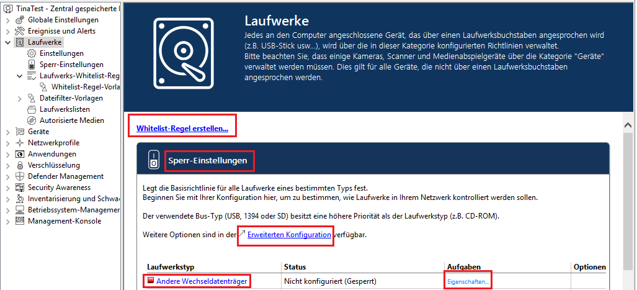Click the arrow icon before Erweiterten Konfiguration

coord(242,234)
